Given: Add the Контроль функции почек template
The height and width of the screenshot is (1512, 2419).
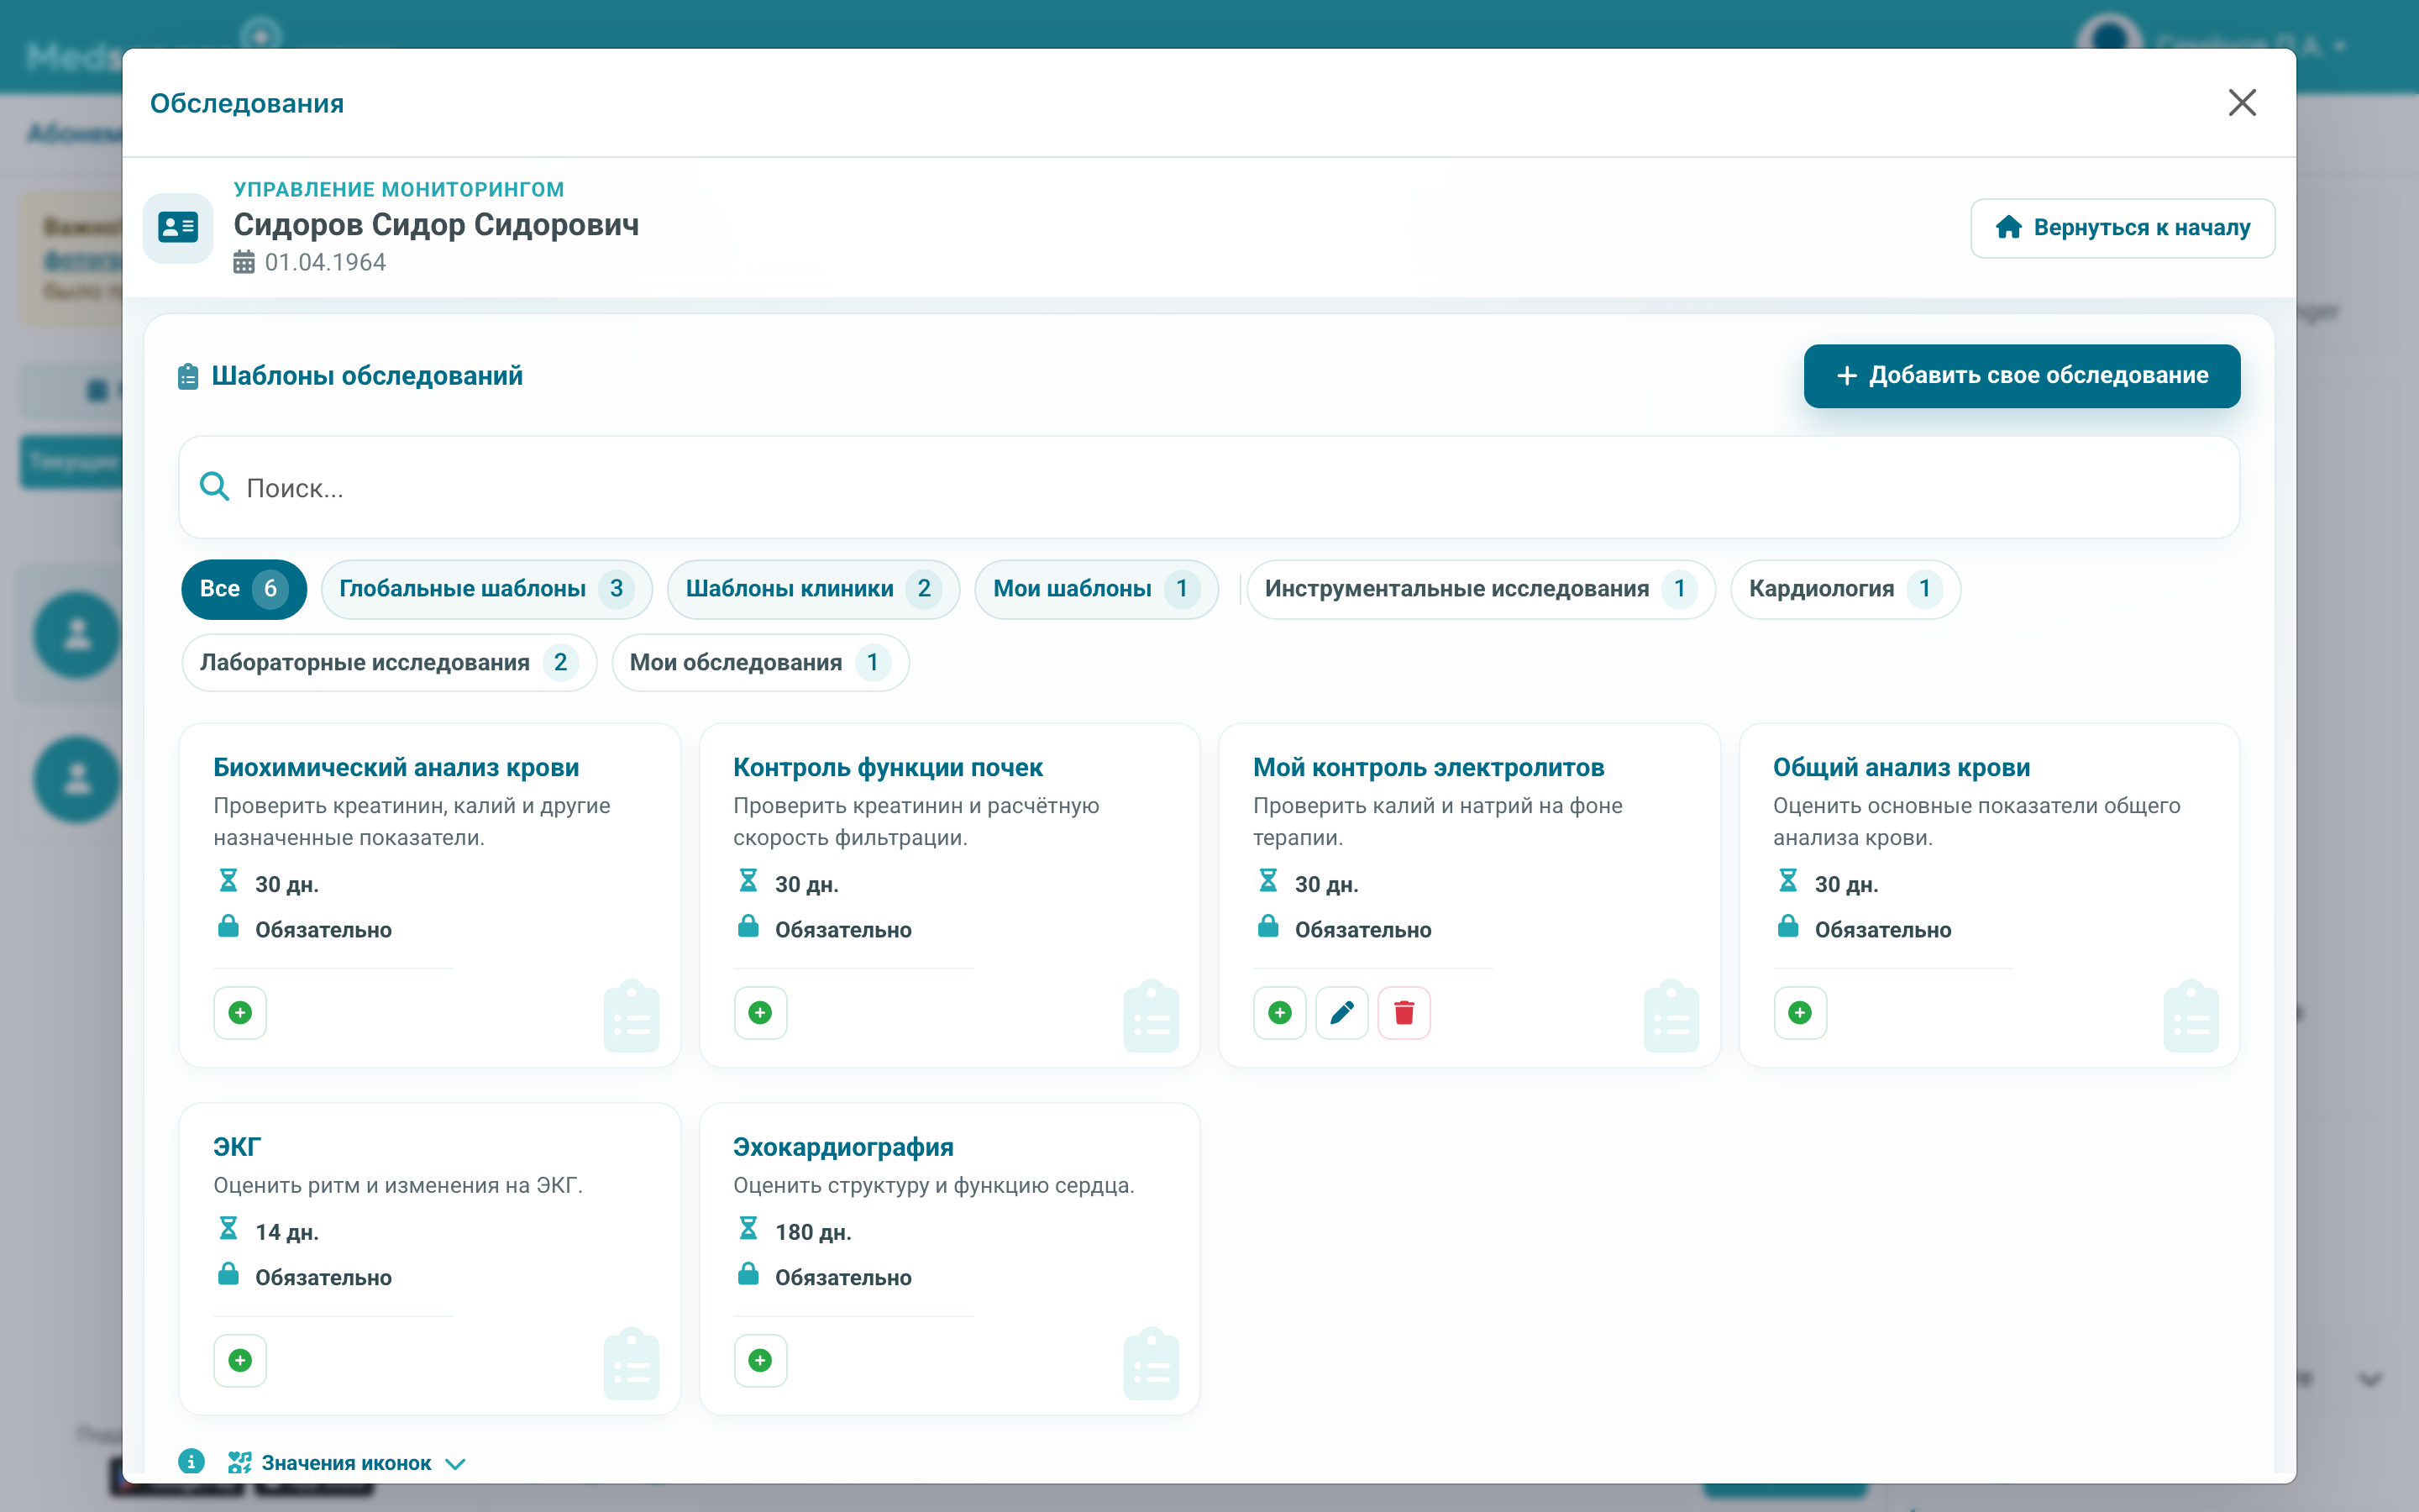Looking at the screenshot, I should tap(759, 1013).
